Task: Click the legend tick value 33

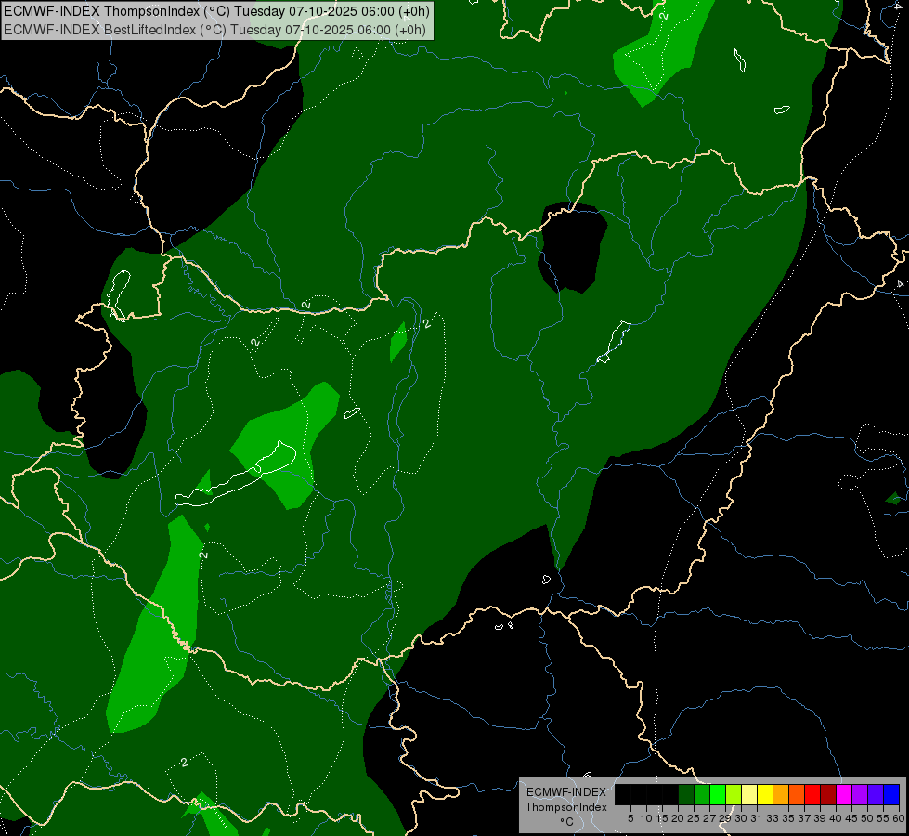Action: (x=773, y=818)
